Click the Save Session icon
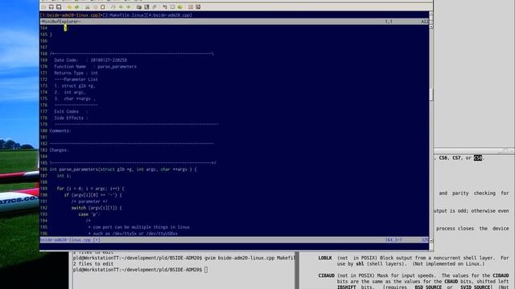515x289 pixels. pyautogui.click(x=146, y=7)
